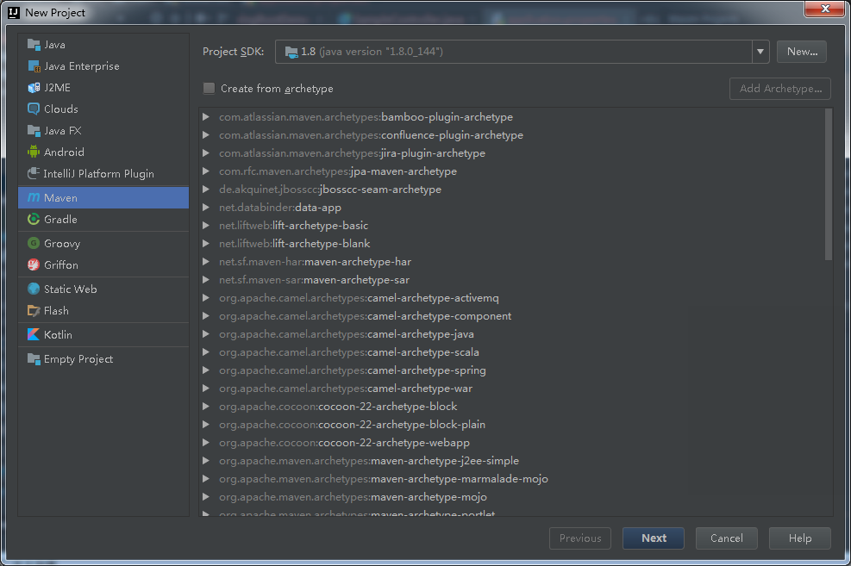Select Java in the project type list
Viewport: 851px width, 566px height.
(x=103, y=45)
